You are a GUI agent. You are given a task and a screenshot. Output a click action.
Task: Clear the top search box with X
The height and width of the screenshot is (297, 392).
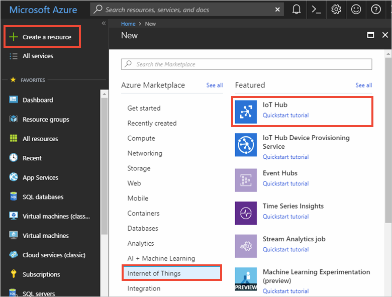(x=277, y=10)
